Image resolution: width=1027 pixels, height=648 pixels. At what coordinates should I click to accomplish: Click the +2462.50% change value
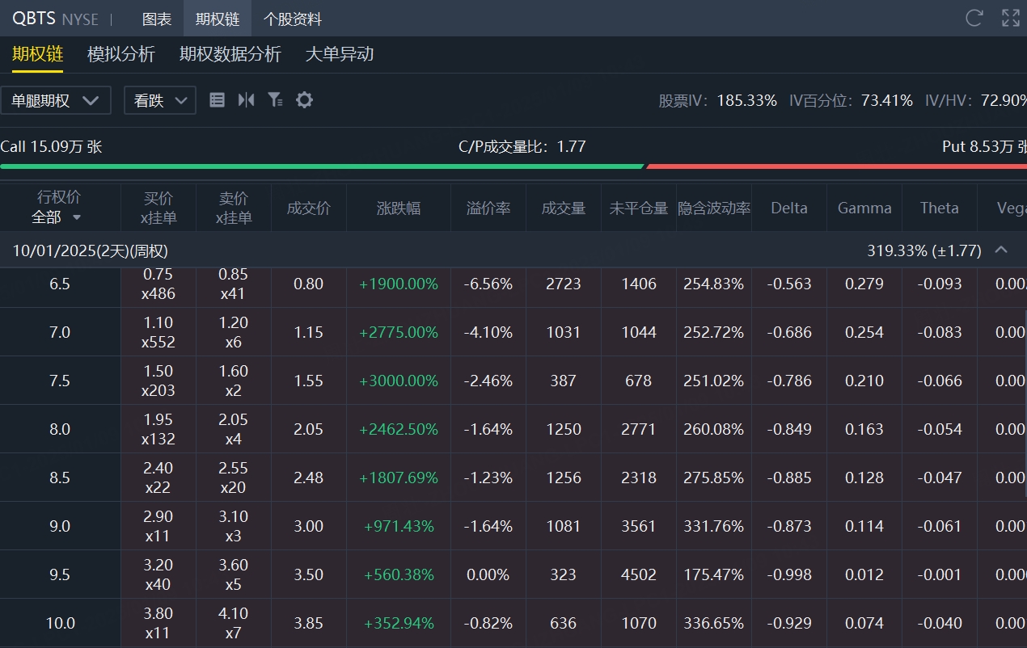[x=399, y=429]
